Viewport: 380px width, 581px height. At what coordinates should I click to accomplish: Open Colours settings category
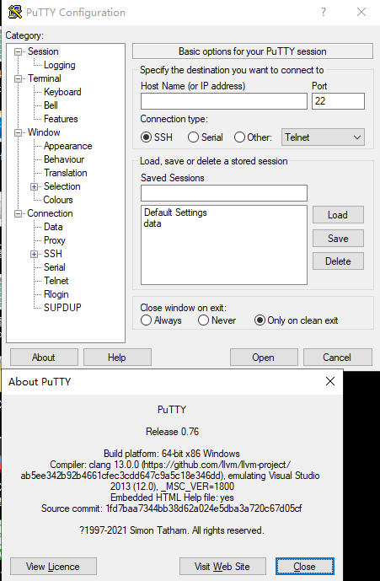pos(58,200)
